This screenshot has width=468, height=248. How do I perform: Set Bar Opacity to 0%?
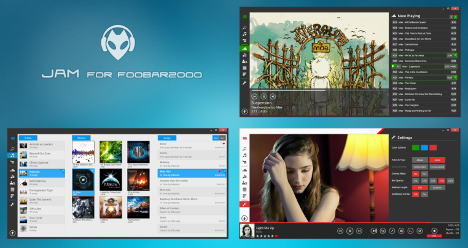[x=415, y=180]
